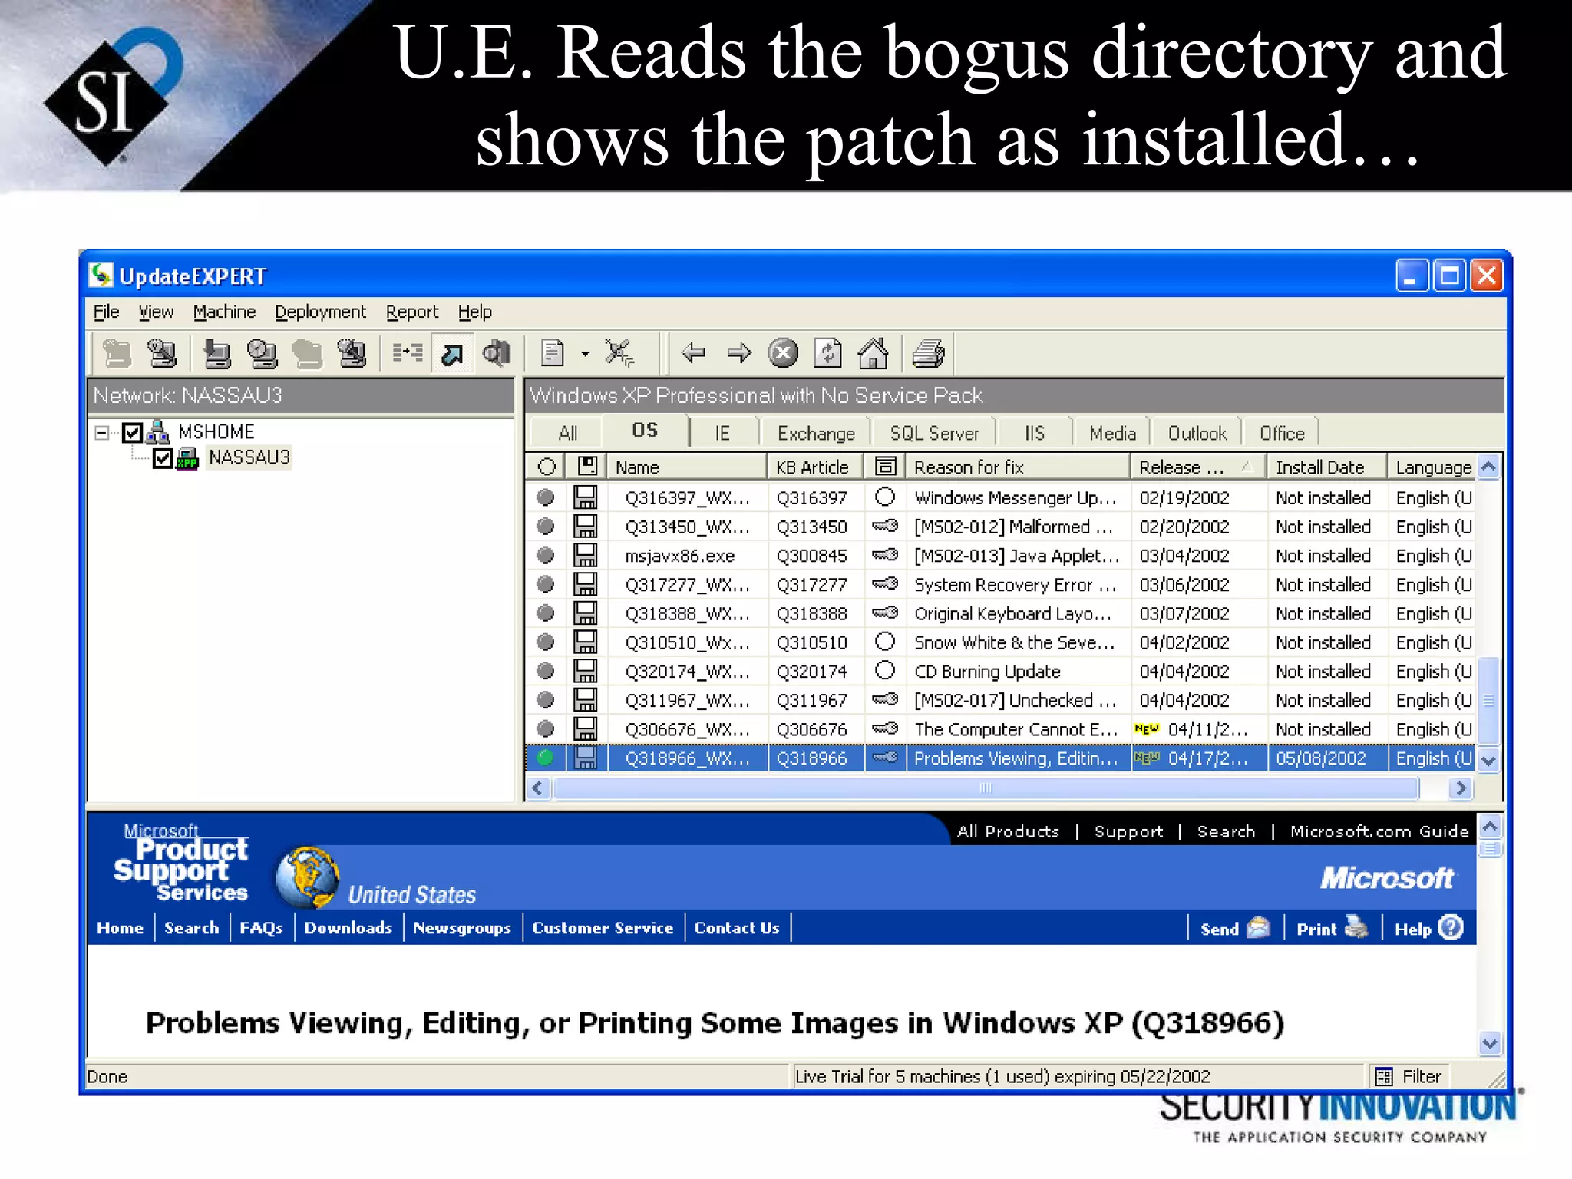Click the article-type column header icon
1572x1179 pixels.
pos(885,467)
